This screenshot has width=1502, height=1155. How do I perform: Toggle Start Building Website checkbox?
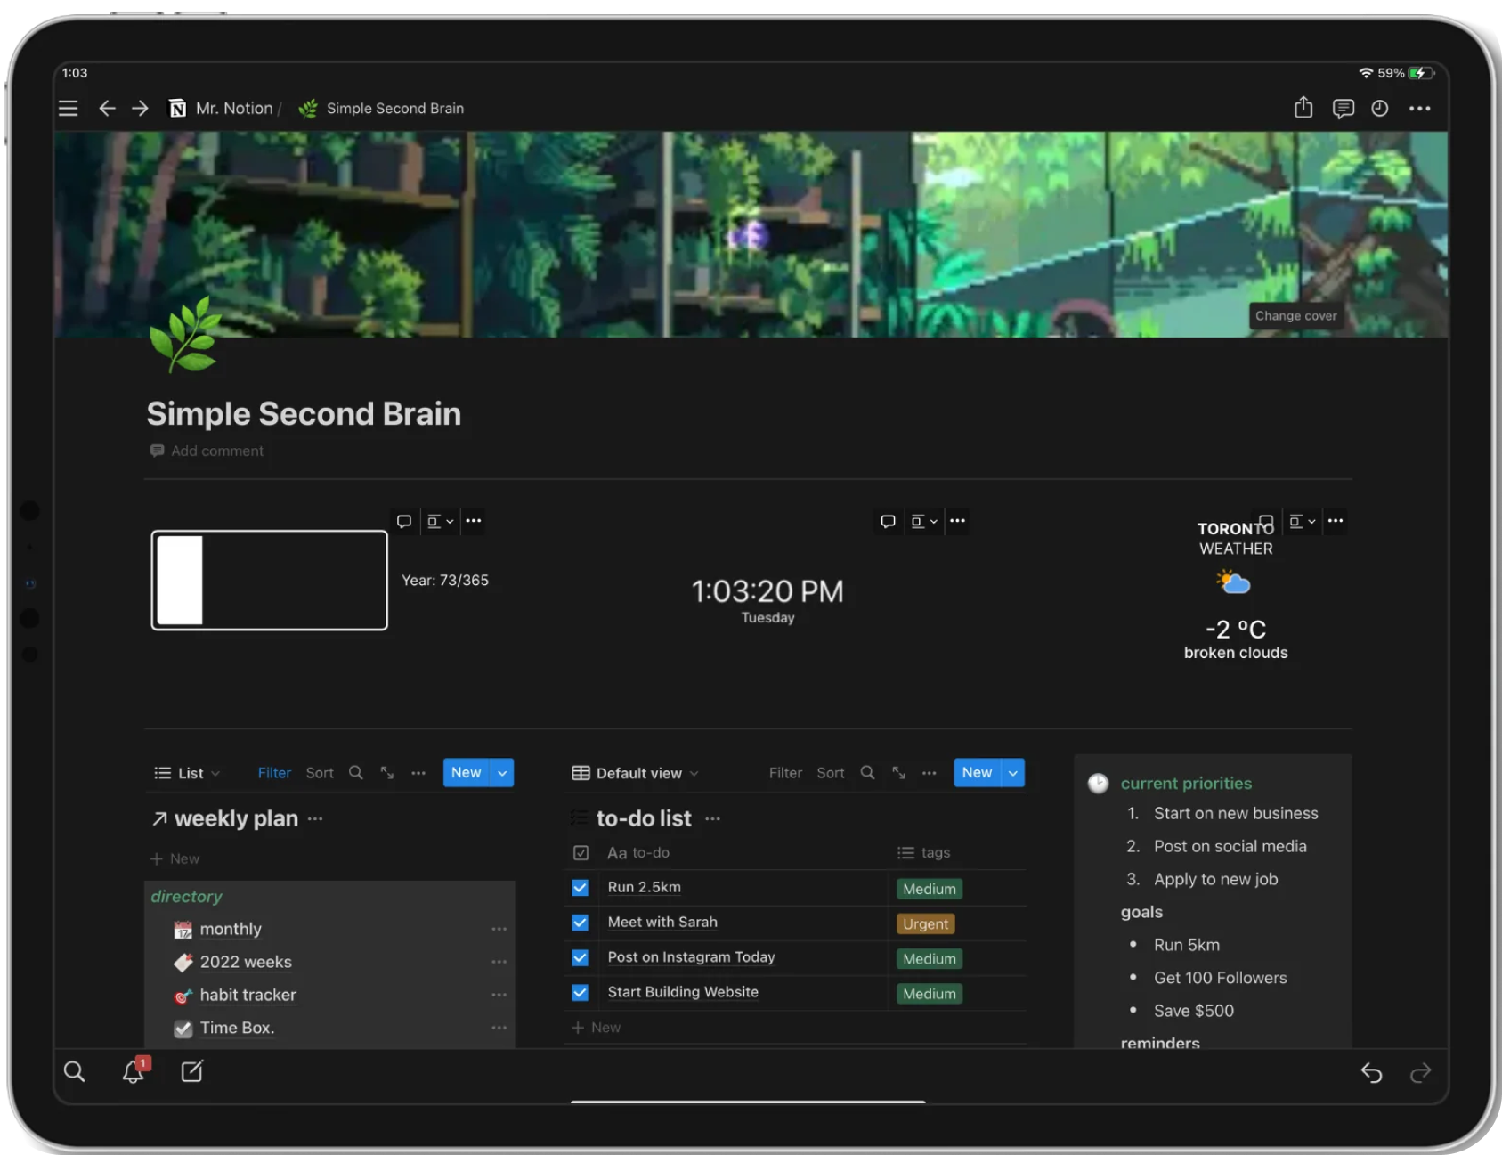[x=580, y=992]
